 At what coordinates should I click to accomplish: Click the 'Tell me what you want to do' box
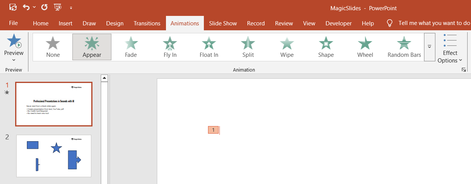(434, 23)
